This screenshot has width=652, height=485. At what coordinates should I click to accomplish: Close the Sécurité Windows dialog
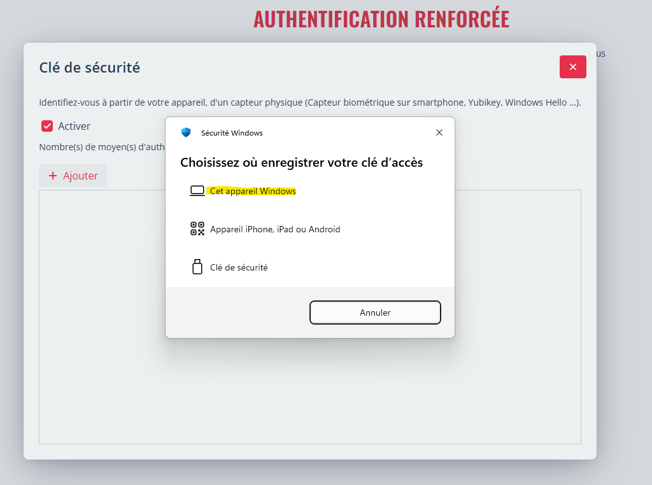tap(439, 132)
